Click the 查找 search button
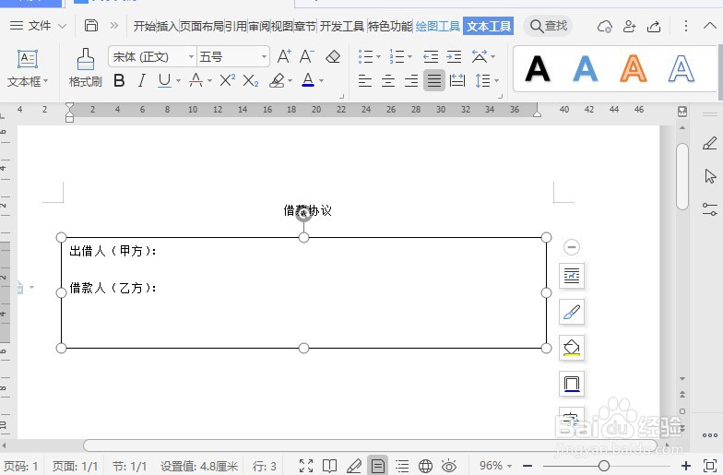Viewport: 723px width, 475px height. coord(548,26)
